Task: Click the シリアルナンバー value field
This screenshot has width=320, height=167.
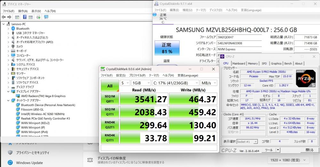Action: (x=239, y=43)
